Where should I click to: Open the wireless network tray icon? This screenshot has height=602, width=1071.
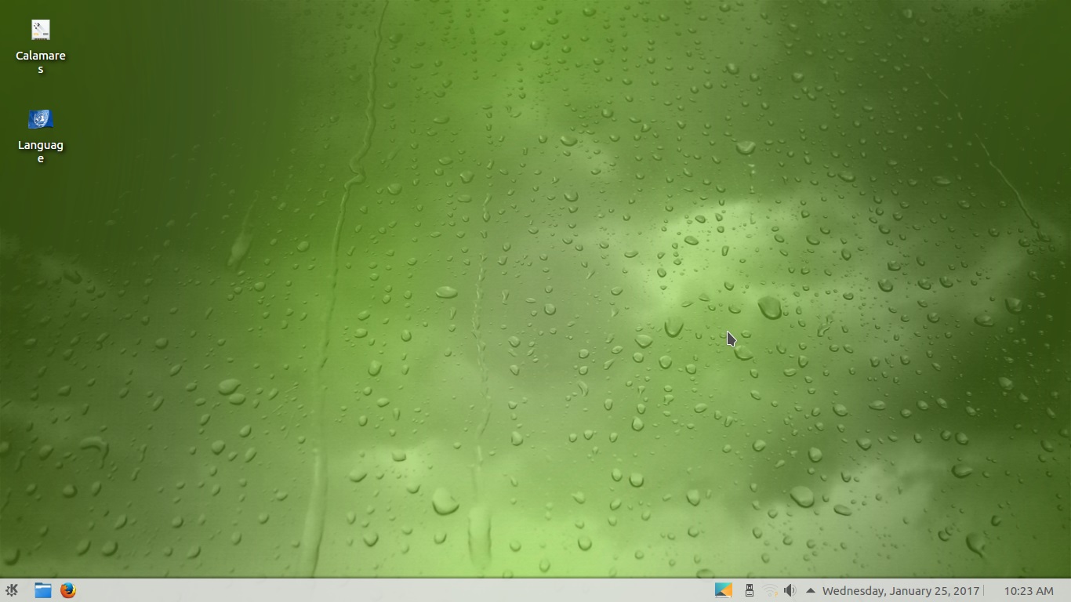[x=771, y=590]
